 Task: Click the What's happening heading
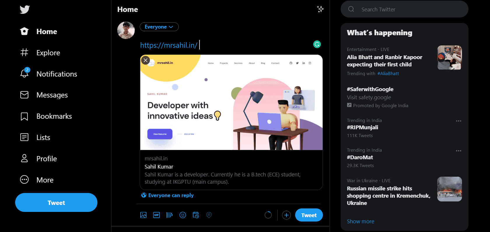pos(379,33)
